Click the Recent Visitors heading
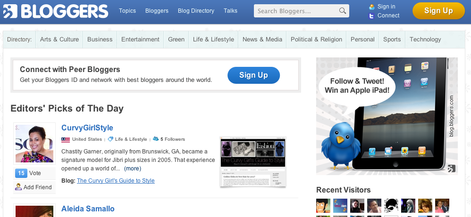The height and width of the screenshot is (217, 471). point(343,190)
